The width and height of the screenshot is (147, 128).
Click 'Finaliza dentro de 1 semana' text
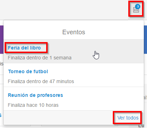pyautogui.click(x=39, y=58)
